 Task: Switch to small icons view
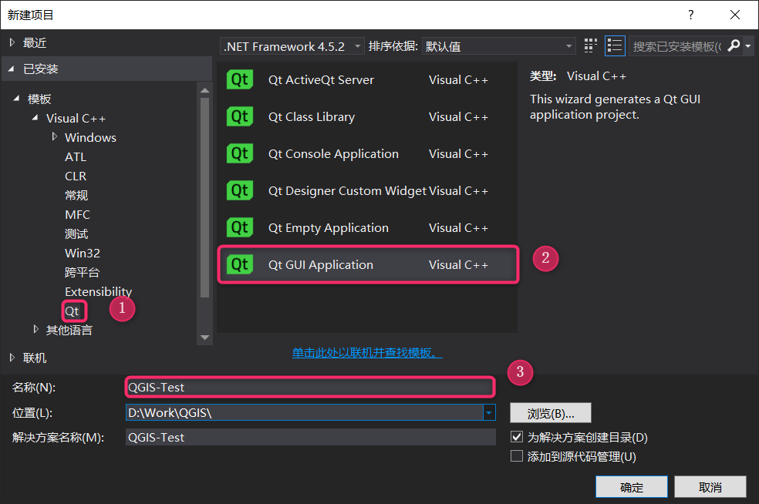[591, 46]
